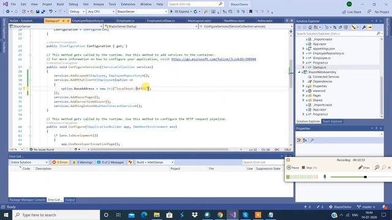Click the BlazorDemo repository status bar item

click(340, 207)
